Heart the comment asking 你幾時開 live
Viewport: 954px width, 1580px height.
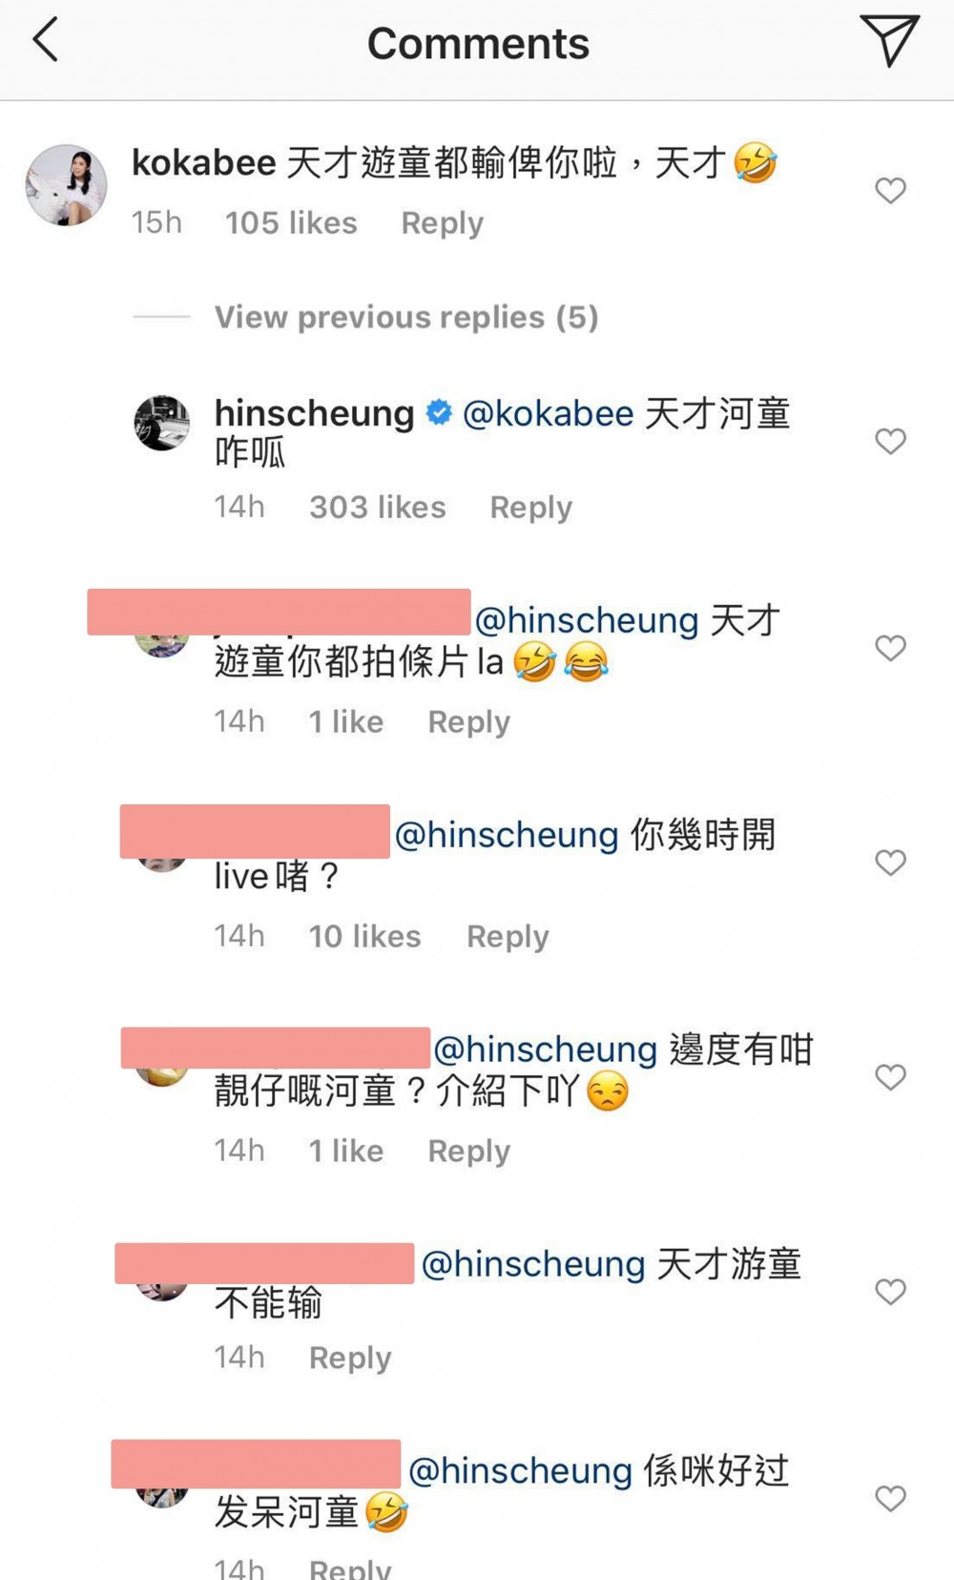(x=890, y=863)
